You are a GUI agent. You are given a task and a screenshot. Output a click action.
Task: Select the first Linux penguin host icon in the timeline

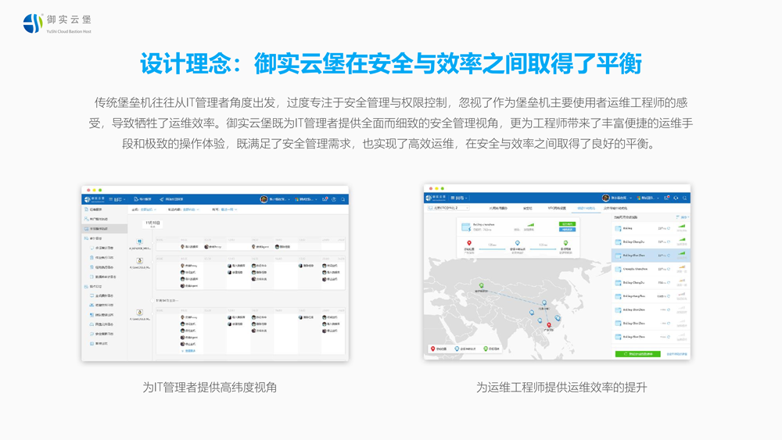140,261
